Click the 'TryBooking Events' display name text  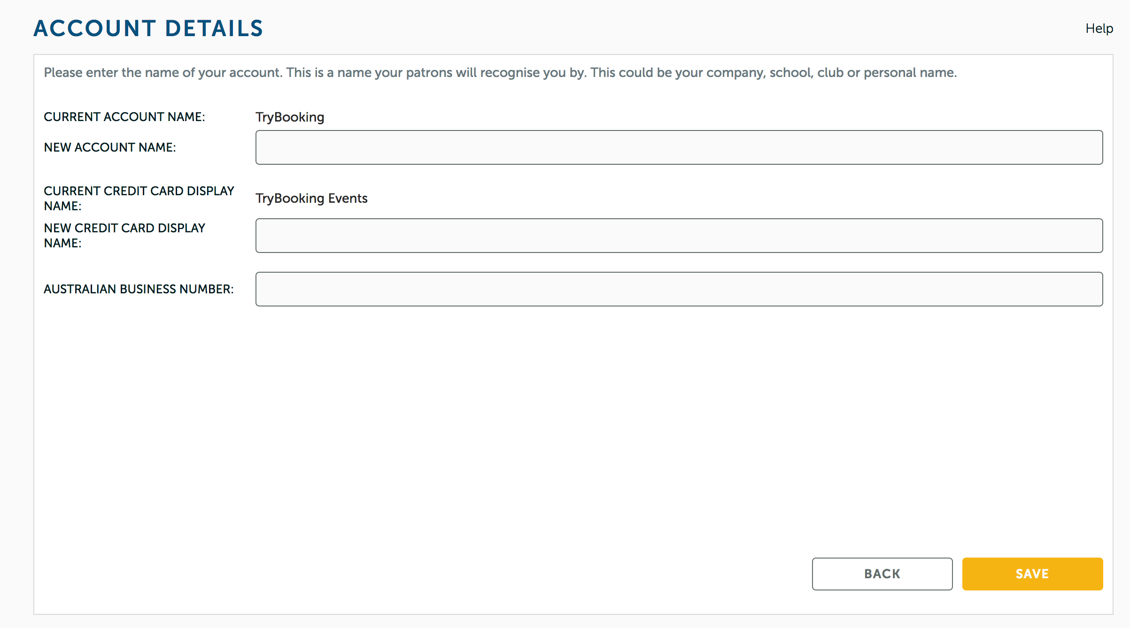[x=311, y=198]
